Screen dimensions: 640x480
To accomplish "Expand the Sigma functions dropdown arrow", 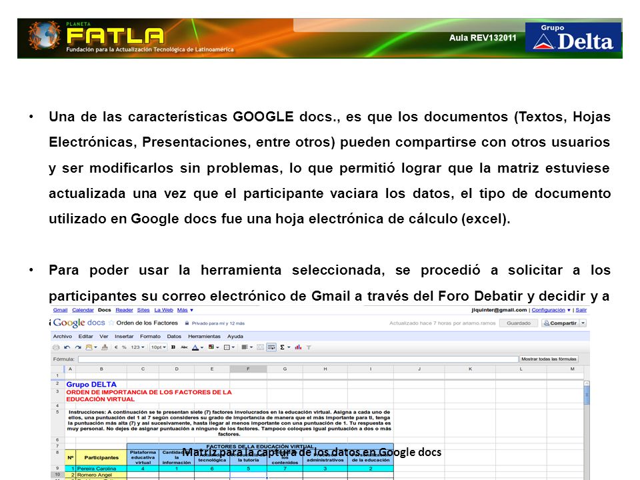I will pyautogui.click(x=289, y=348).
